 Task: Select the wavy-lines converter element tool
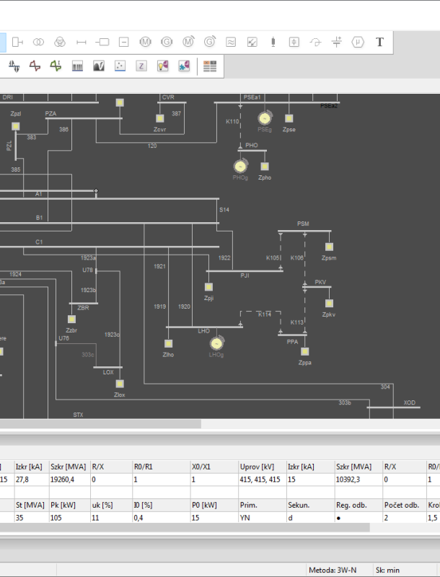point(231,42)
